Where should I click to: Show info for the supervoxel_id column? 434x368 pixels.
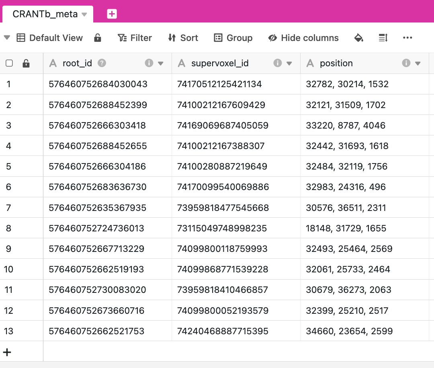coord(277,63)
